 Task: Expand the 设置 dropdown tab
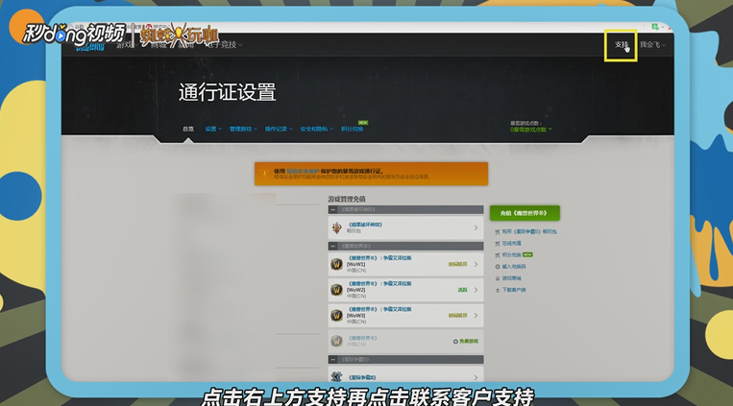pos(213,129)
